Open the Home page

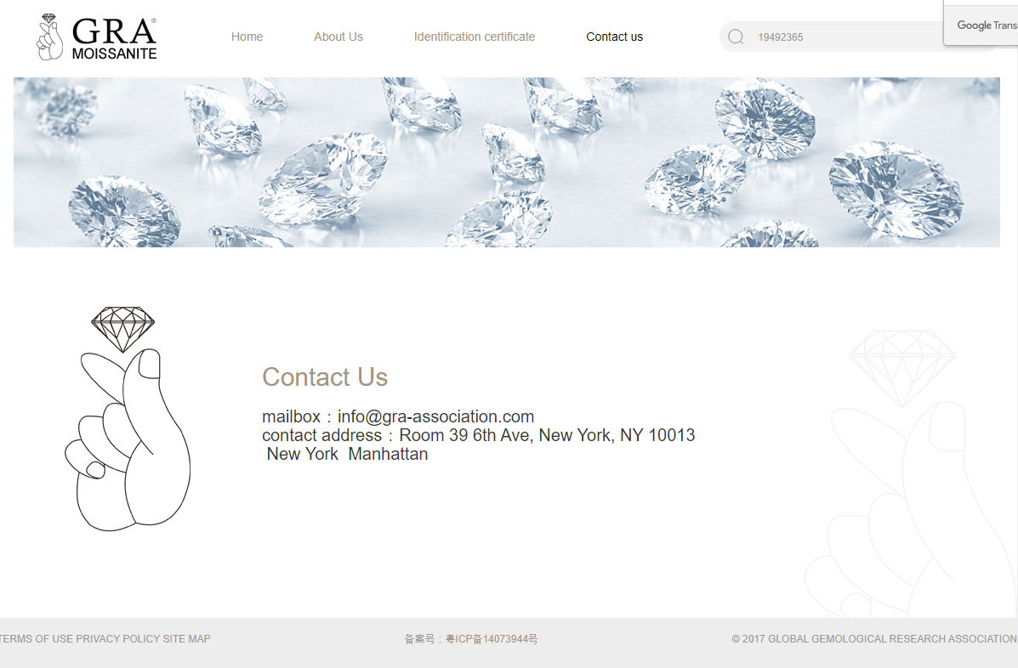click(x=247, y=37)
